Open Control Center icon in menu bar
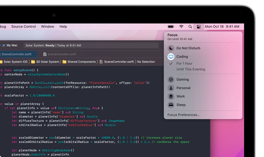 point(199,26)
